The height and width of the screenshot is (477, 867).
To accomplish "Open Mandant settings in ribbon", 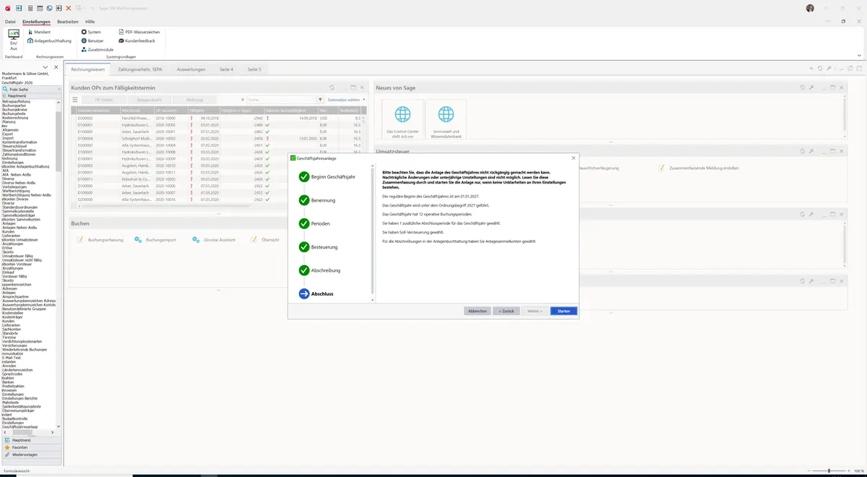I will pyautogui.click(x=38, y=33).
